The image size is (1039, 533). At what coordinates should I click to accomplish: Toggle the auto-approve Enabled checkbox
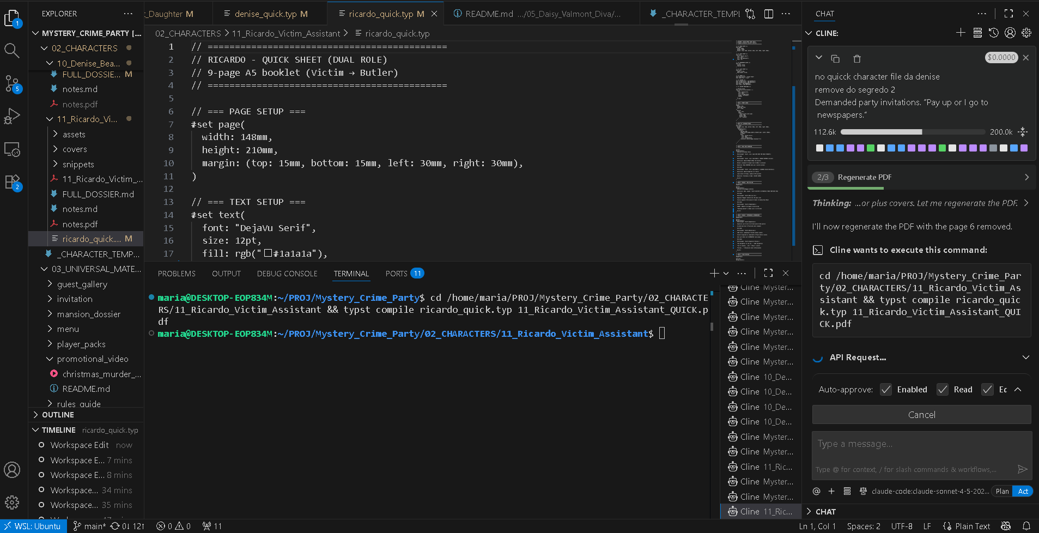[x=886, y=389]
